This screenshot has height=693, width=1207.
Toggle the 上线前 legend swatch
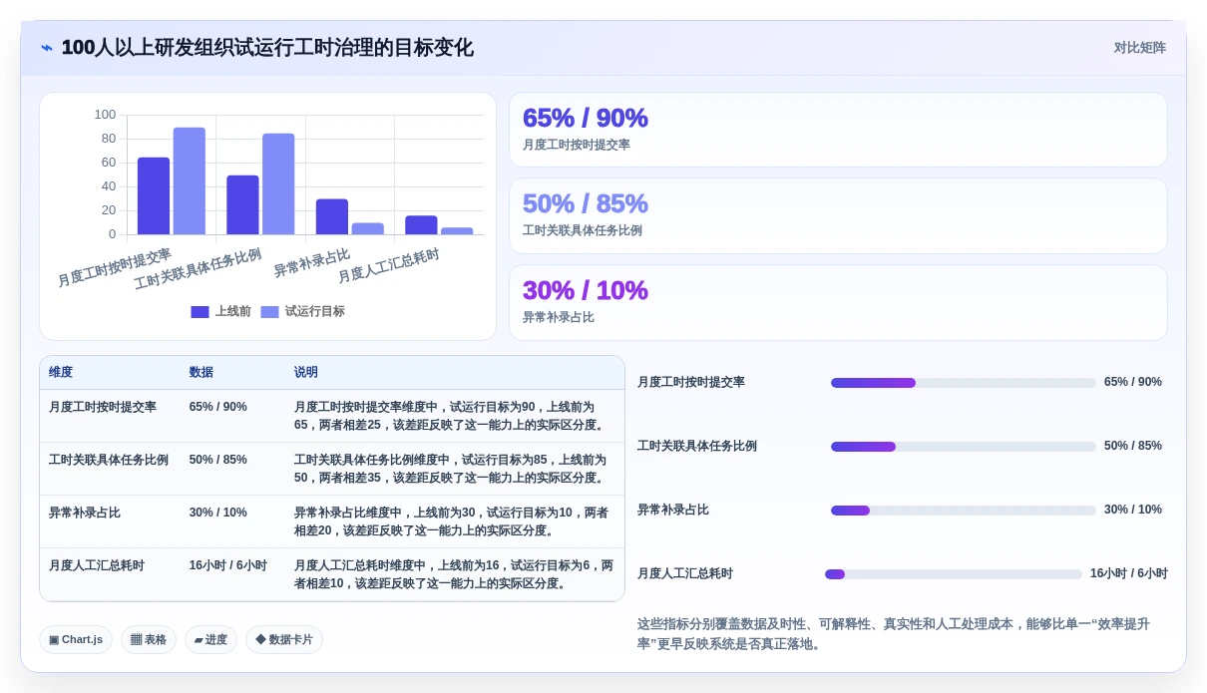click(200, 312)
